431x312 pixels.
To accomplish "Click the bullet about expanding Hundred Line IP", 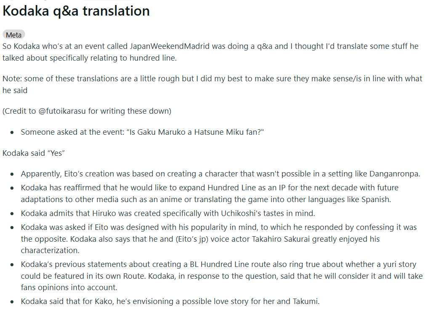I will click(210, 194).
